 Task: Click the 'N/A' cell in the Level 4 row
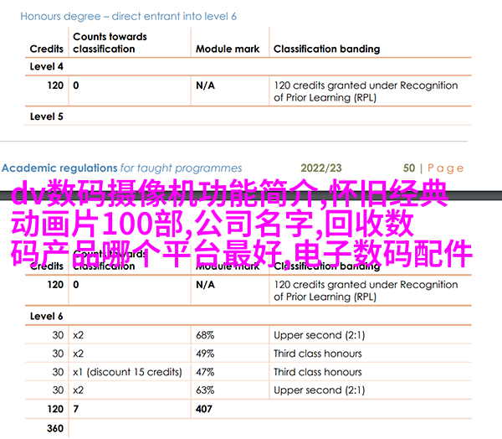pos(205,85)
